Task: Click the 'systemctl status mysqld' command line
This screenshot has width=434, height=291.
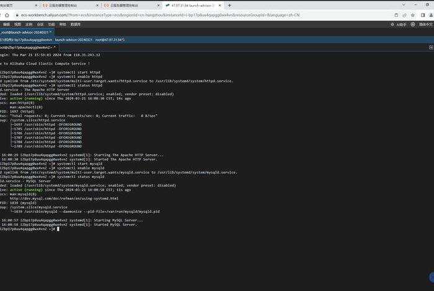Action: point(81,176)
